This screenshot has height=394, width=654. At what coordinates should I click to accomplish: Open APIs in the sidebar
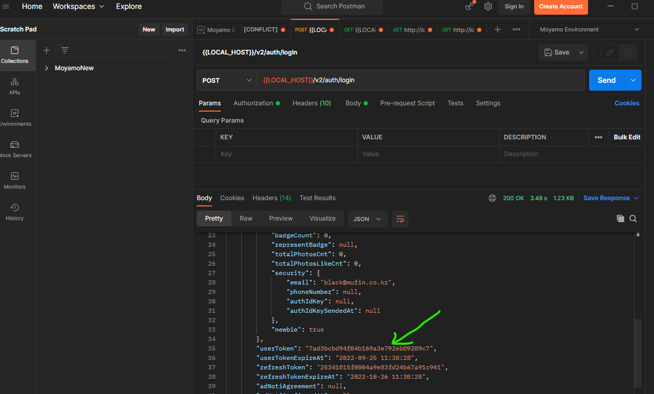(15, 86)
